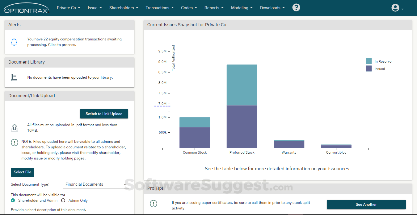Screen dimensions: 417x215
Task: Toggle the Issued legend swatch
Action: (369, 69)
